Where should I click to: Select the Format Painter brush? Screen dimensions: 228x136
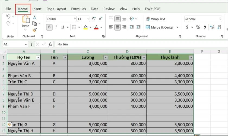[x=35, y=30]
